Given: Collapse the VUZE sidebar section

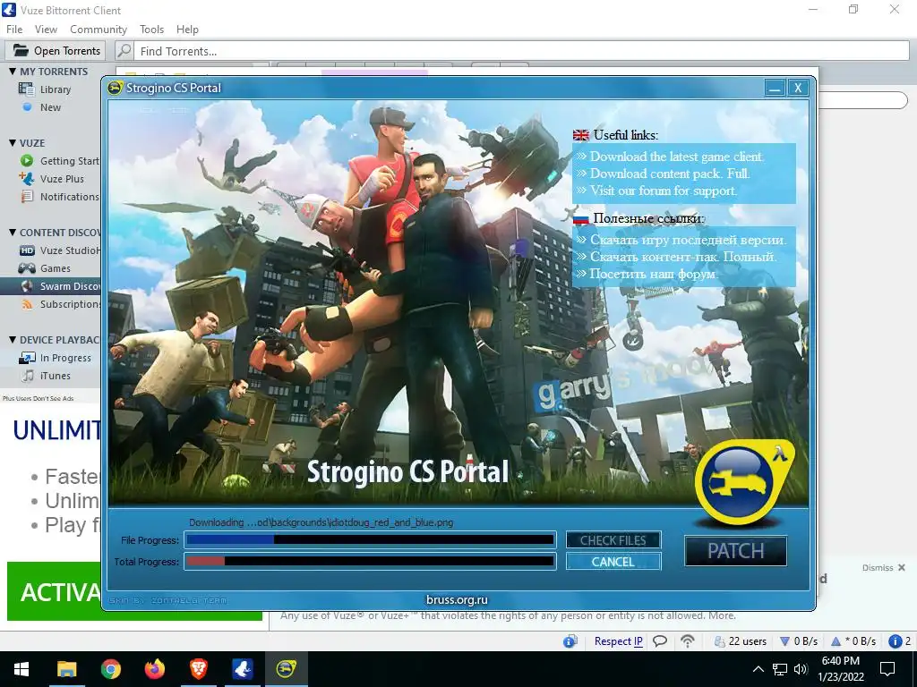Looking at the screenshot, I should (x=13, y=142).
